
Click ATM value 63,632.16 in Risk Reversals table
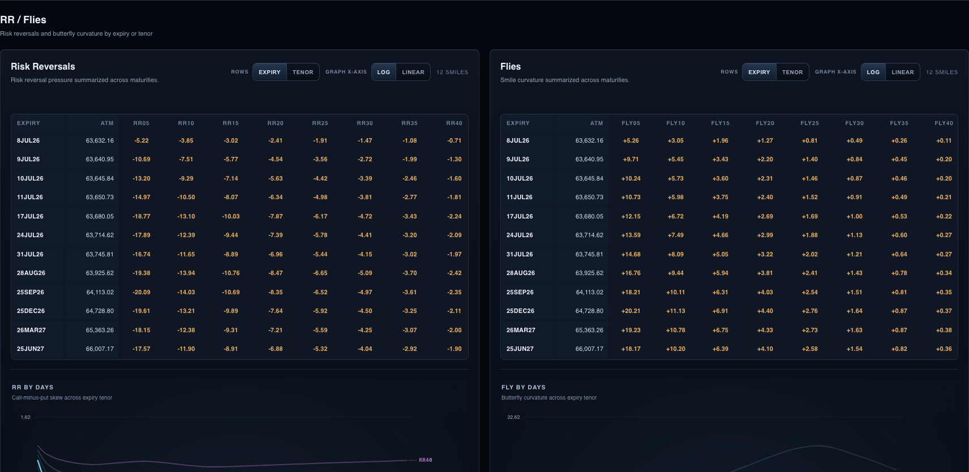100,140
